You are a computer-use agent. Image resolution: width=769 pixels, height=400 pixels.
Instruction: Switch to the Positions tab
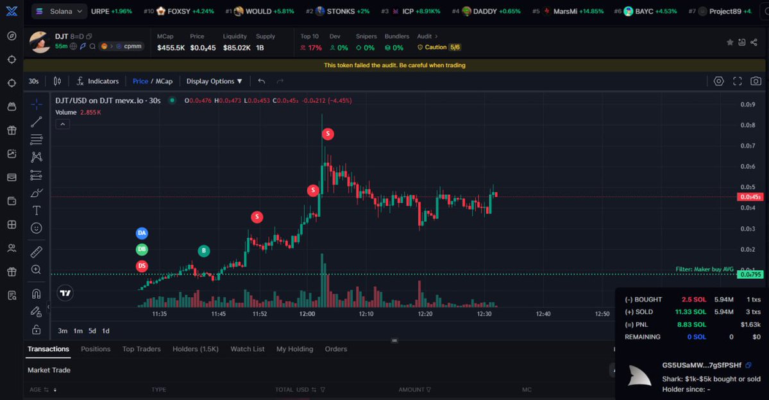(x=96, y=349)
